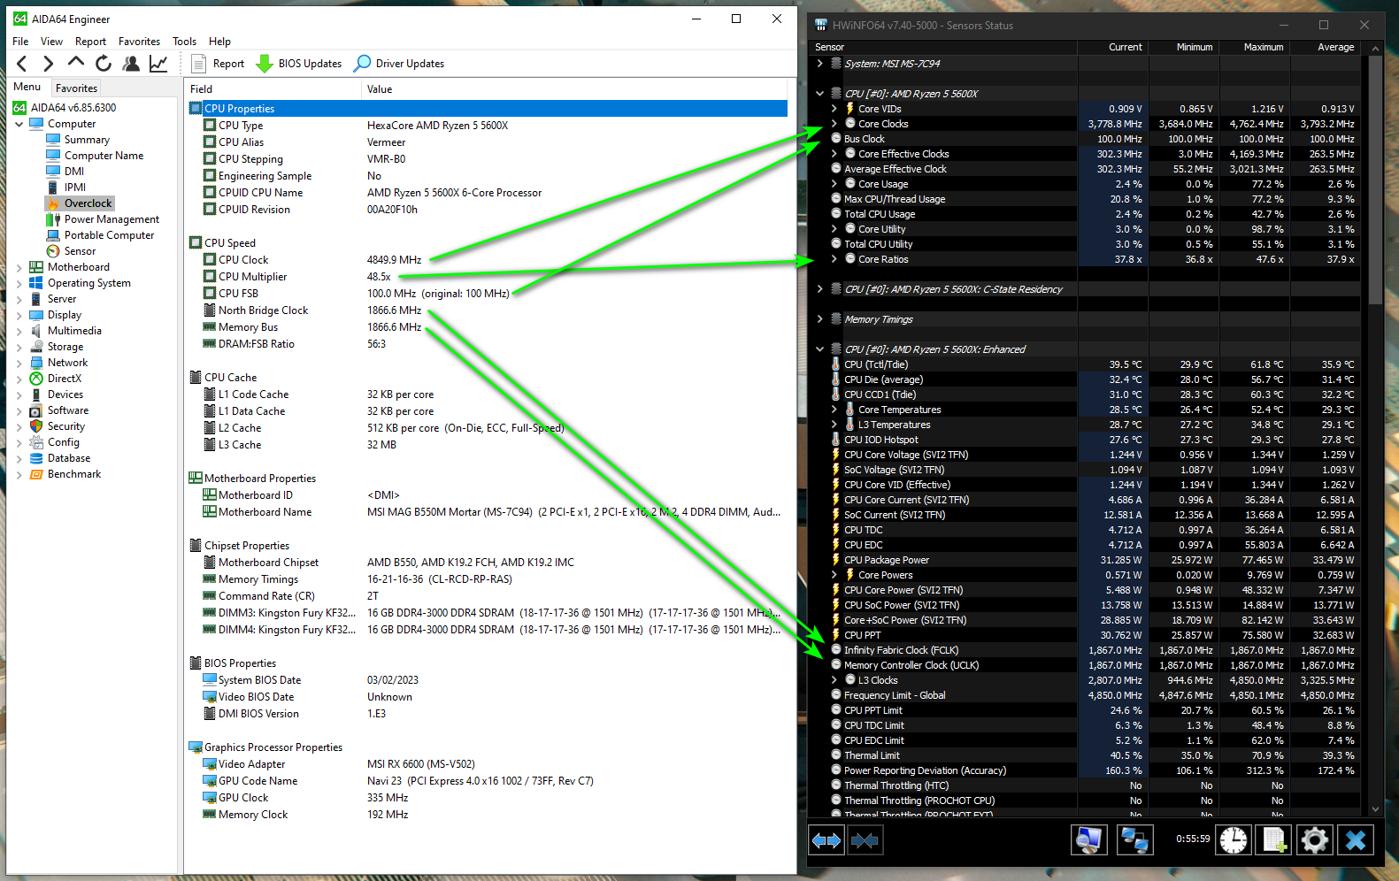Screen dimensions: 1399x881
Task: Click HWiNFO Current column header
Action: [1113, 47]
